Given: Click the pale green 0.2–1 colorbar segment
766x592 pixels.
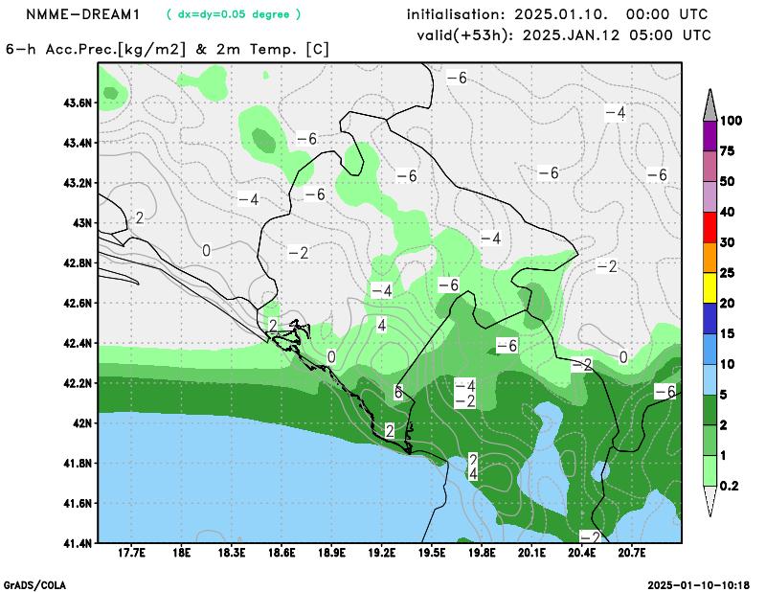Looking at the screenshot, I should pos(710,470).
